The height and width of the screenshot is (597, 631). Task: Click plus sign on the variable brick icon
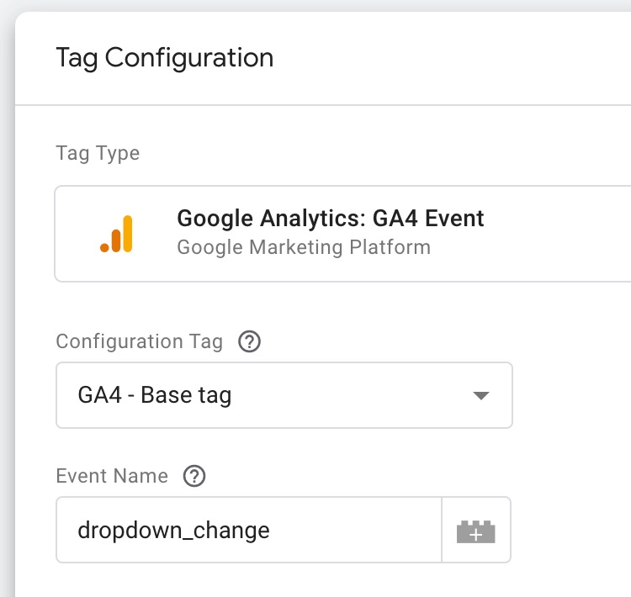click(x=476, y=535)
